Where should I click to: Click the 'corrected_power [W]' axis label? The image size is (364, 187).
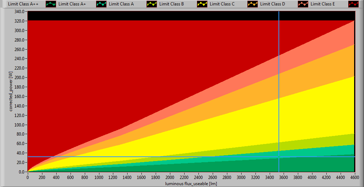tap(11, 91)
